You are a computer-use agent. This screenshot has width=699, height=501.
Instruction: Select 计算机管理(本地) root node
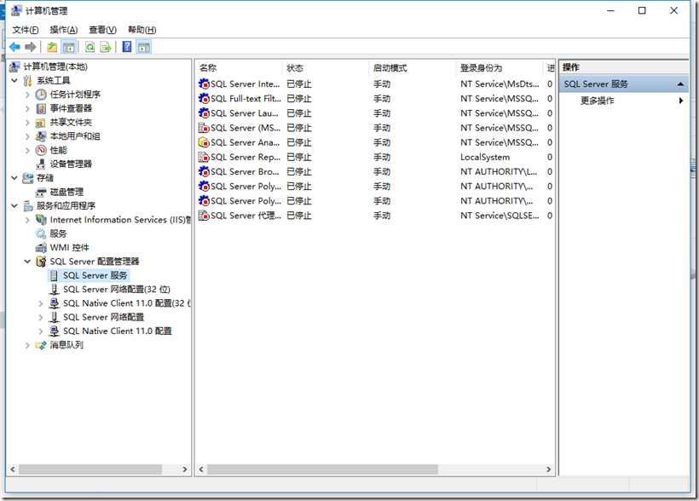(55, 66)
